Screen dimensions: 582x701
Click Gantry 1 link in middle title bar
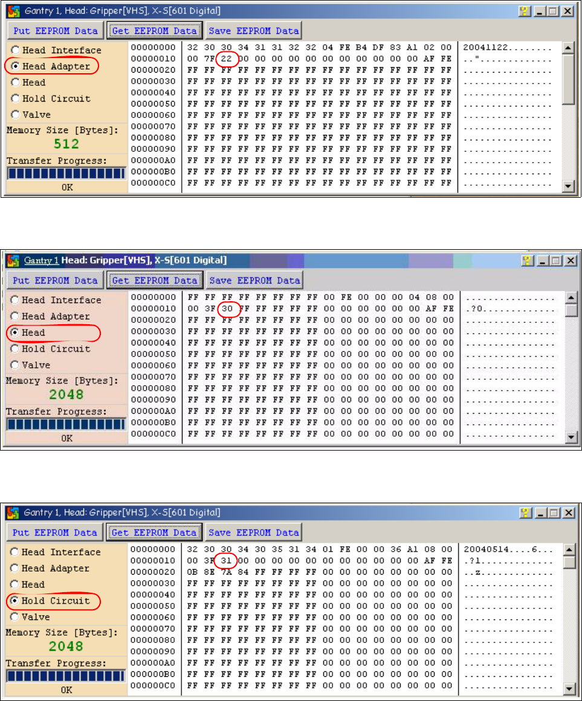tap(41, 260)
